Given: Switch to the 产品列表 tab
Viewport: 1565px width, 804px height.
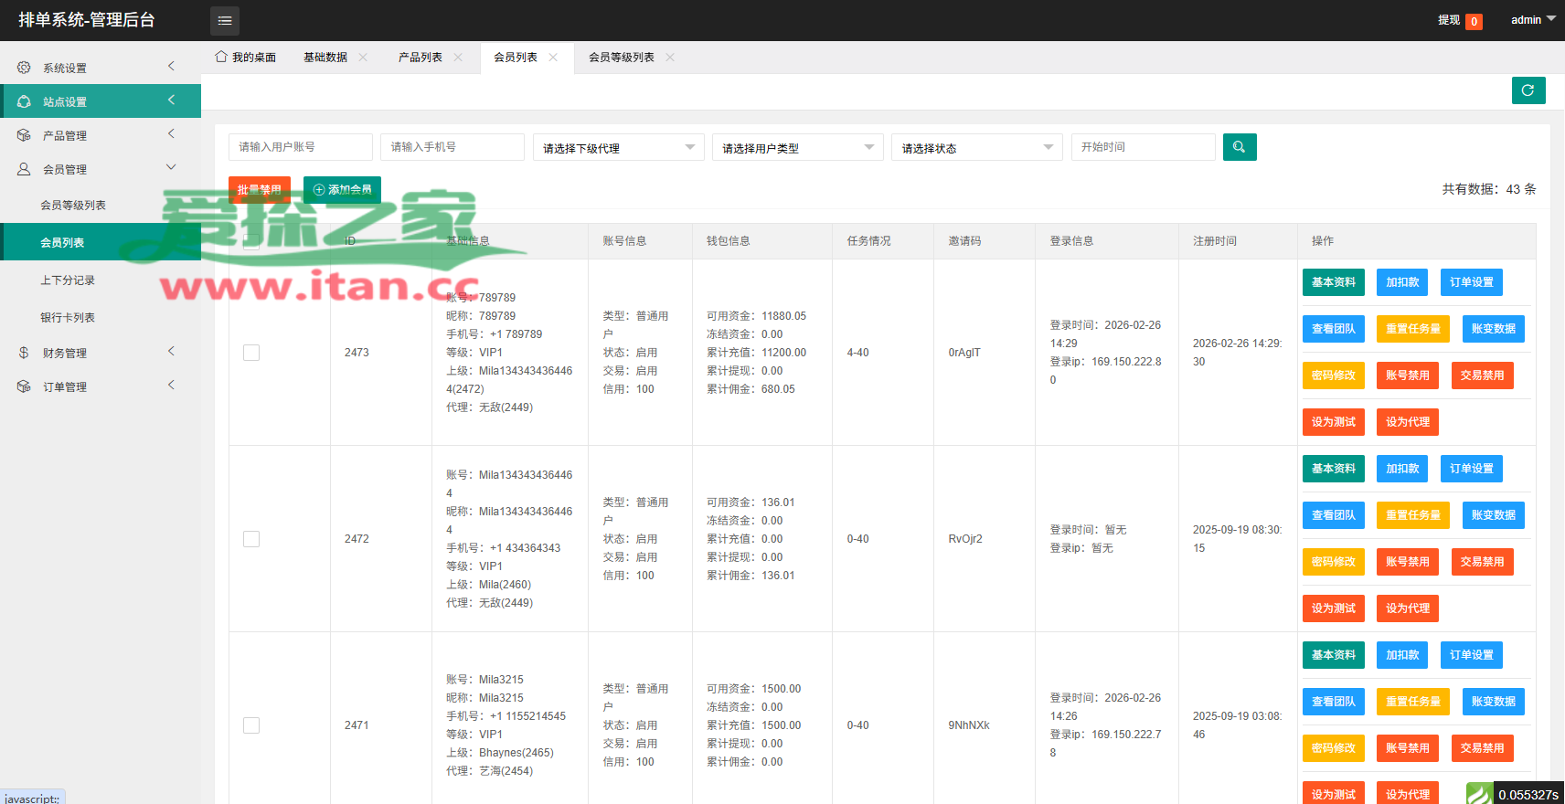Looking at the screenshot, I should click(420, 57).
